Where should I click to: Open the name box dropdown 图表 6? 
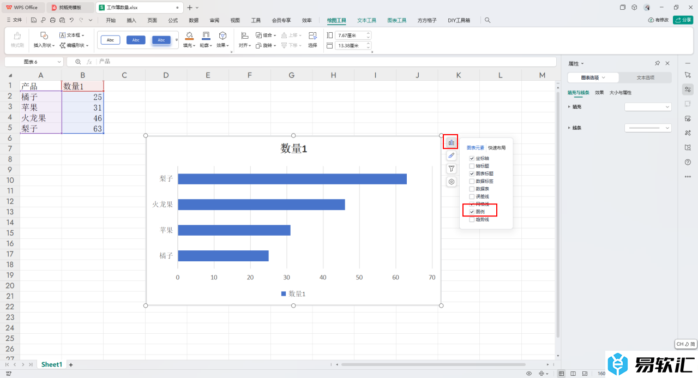(x=59, y=62)
